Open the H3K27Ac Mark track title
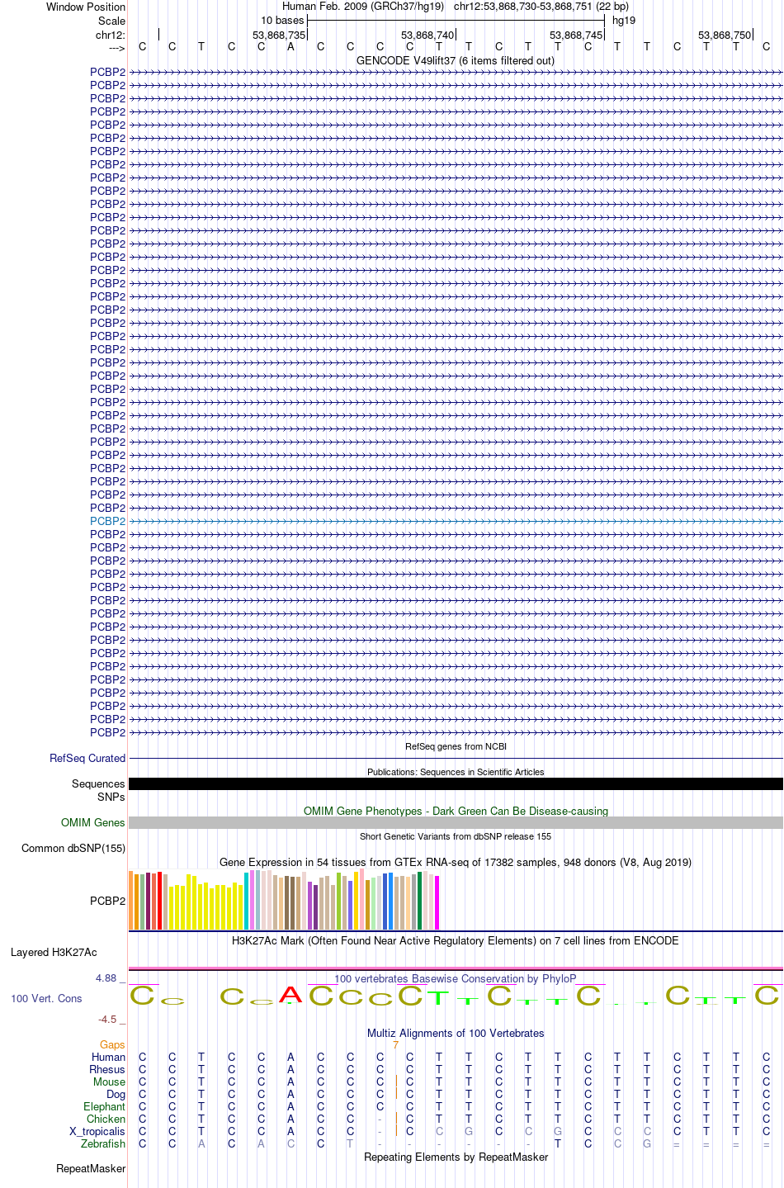Viewport: 784px width, 1188px height. [456, 940]
